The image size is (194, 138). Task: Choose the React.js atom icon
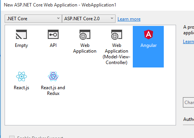[x=21, y=76]
